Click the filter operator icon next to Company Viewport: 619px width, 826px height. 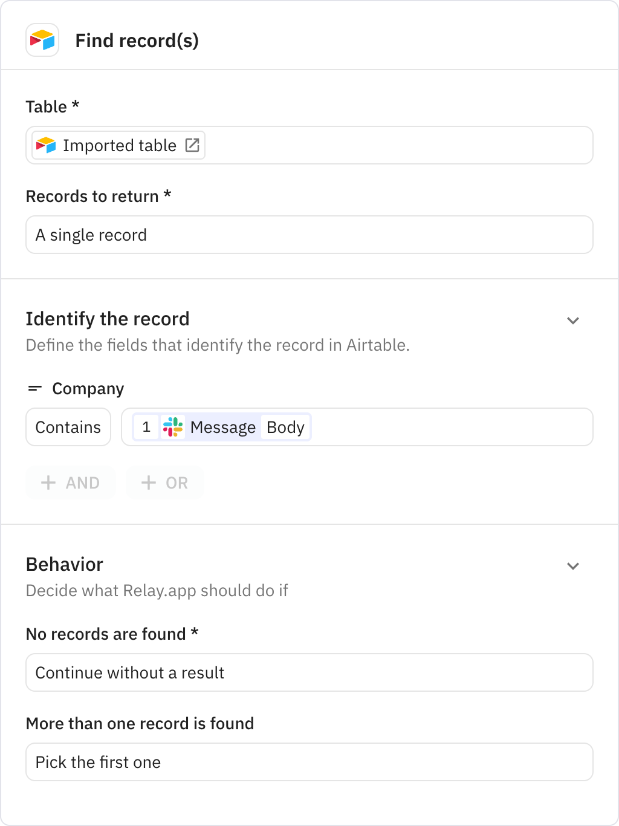pos(35,388)
